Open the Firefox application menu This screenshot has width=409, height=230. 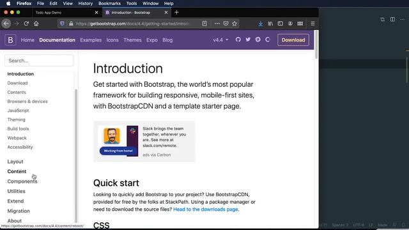coord(24,3)
